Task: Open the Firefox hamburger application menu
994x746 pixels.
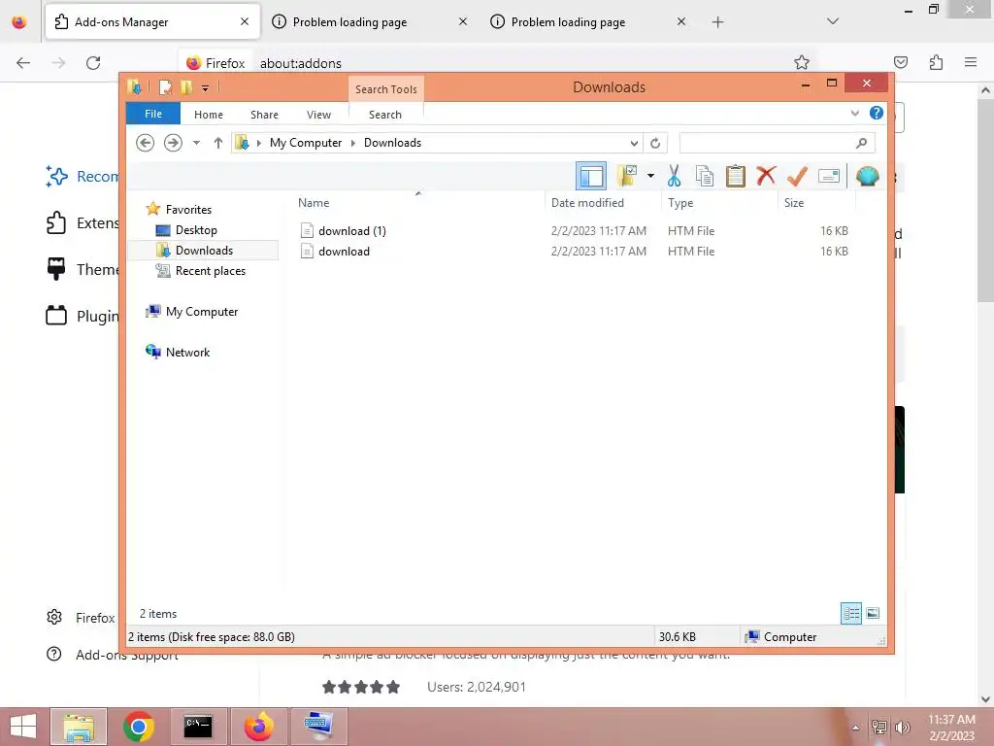Action: 971,62
